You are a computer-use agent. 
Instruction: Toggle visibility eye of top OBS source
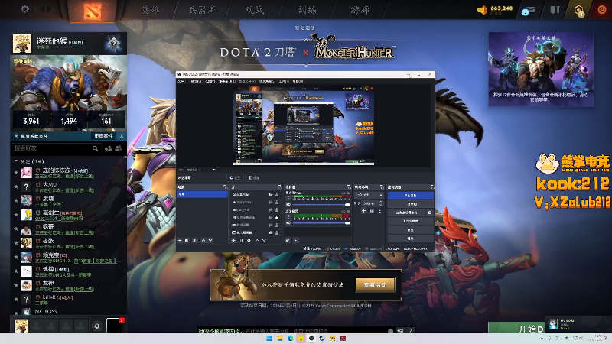271,195
